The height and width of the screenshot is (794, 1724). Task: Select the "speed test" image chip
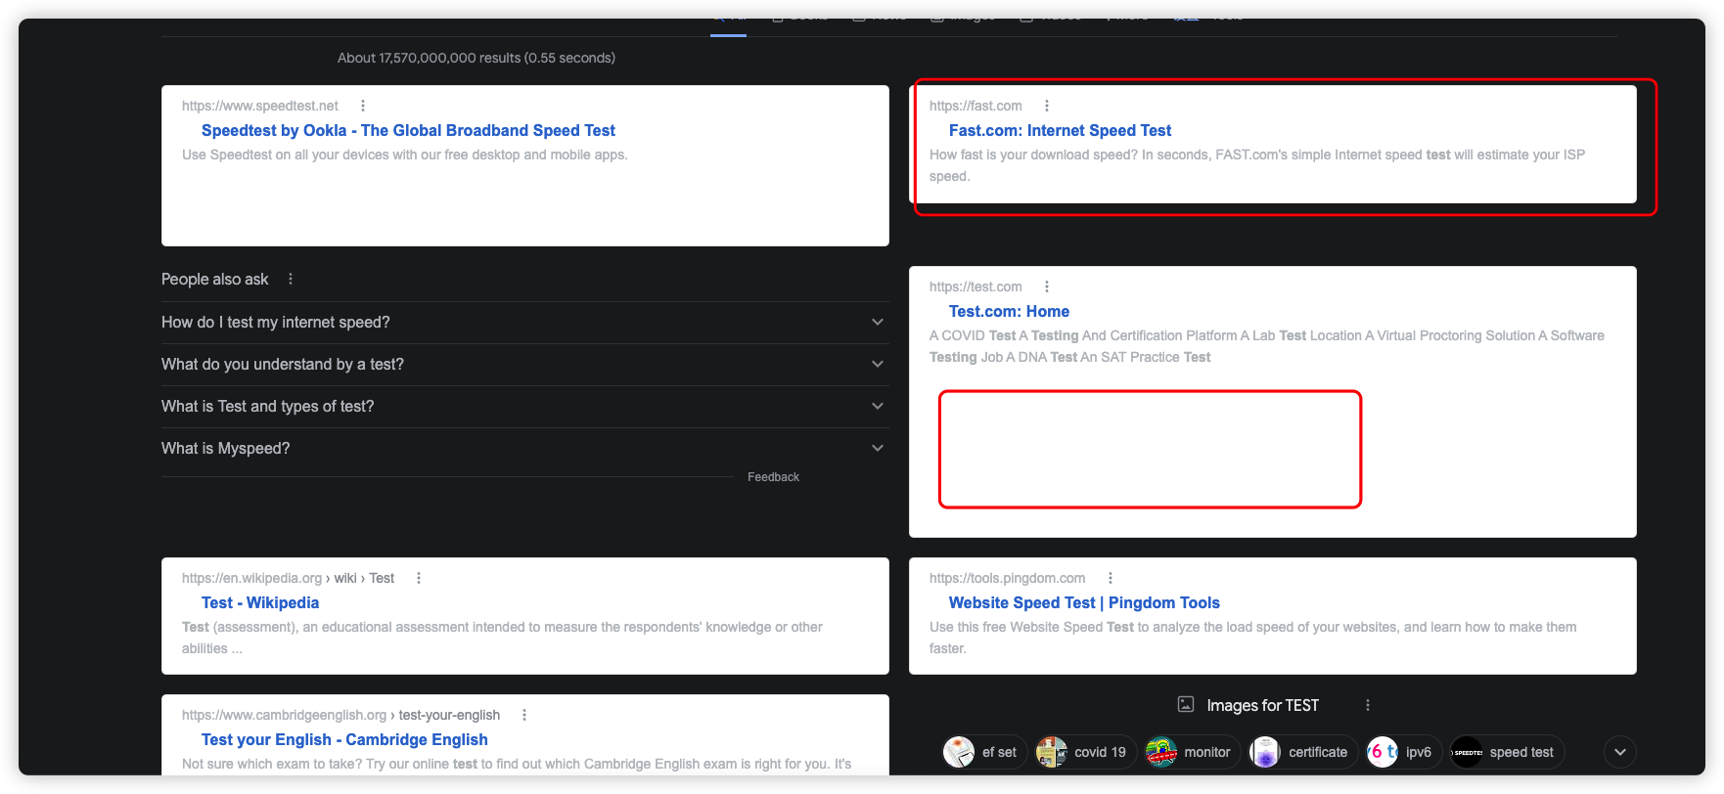pyautogui.click(x=1508, y=752)
